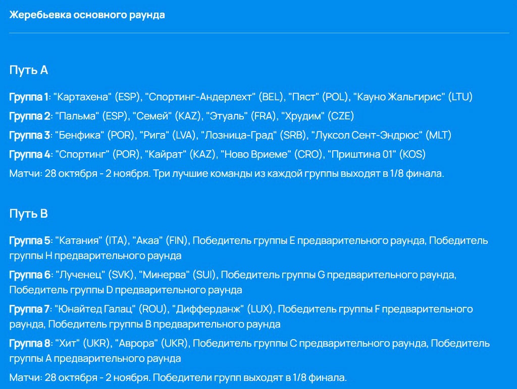Screen dimensions: 517x389
Task: Select the "Группа 7" label
Action: click(29, 309)
